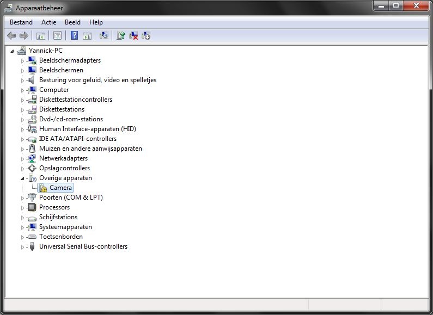Click the Beeldschermadapters display adapter icon

click(x=32, y=60)
